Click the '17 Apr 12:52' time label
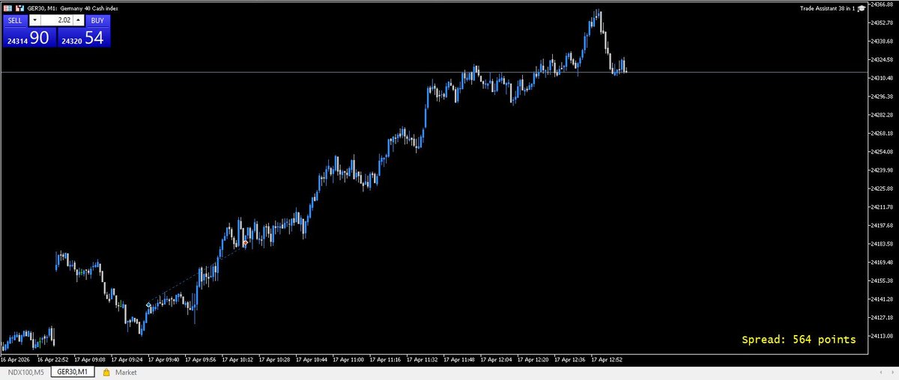The height and width of the screenshot is (380, 899). [x=606, y=359]
